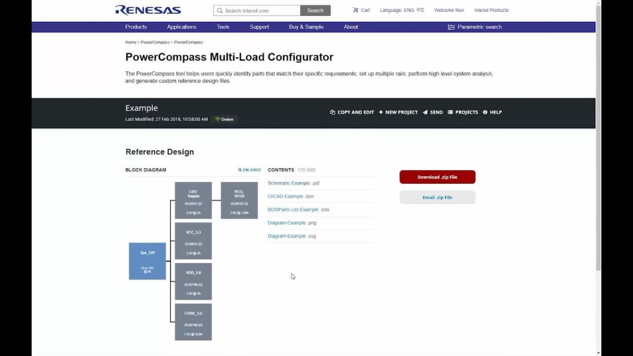Open the Products menu
Image resolution: width=633 pixels, height=356 pixels.
tap(136, 27)
